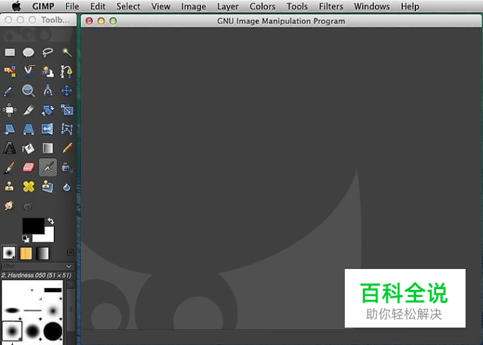Select the Flip tool
Screen dimensions: 483x345
tap(47, 129)
